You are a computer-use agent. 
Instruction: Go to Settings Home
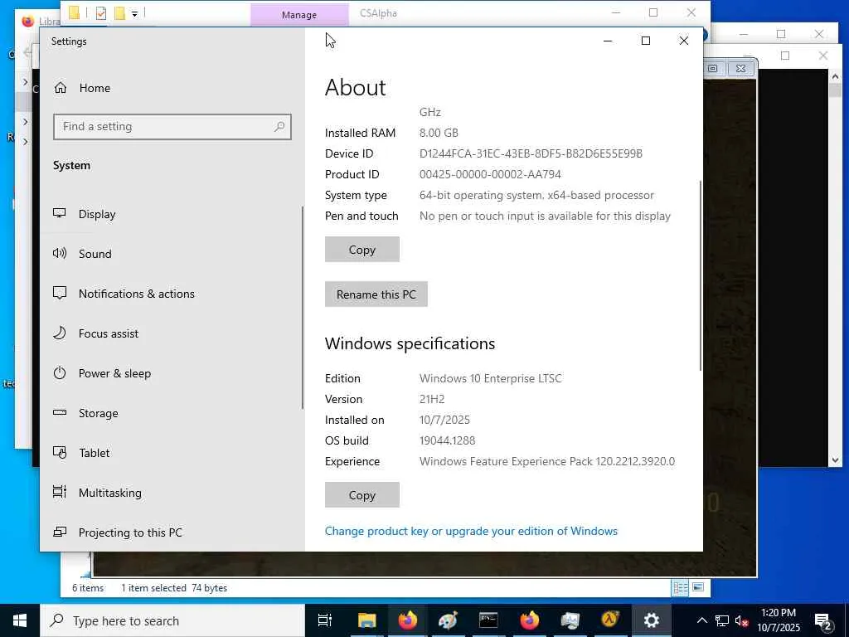(82, 88)
